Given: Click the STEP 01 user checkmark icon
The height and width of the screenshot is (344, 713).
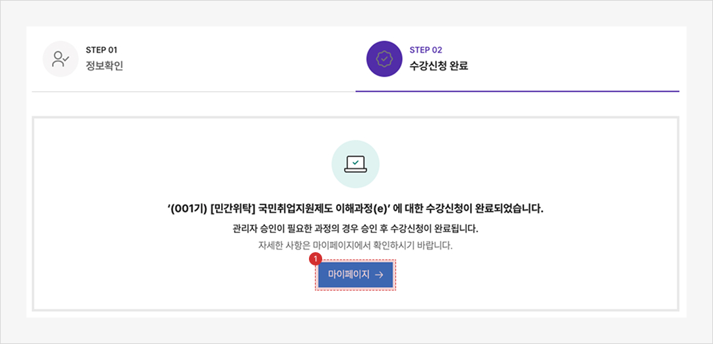Looking at the screenshot, I should click(x=61, y=59).
